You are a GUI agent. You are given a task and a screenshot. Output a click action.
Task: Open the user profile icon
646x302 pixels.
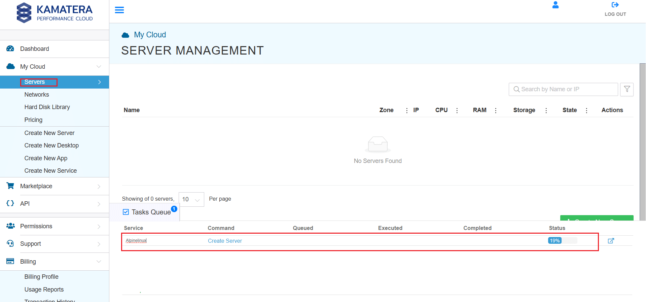click(x=555, y=5)
